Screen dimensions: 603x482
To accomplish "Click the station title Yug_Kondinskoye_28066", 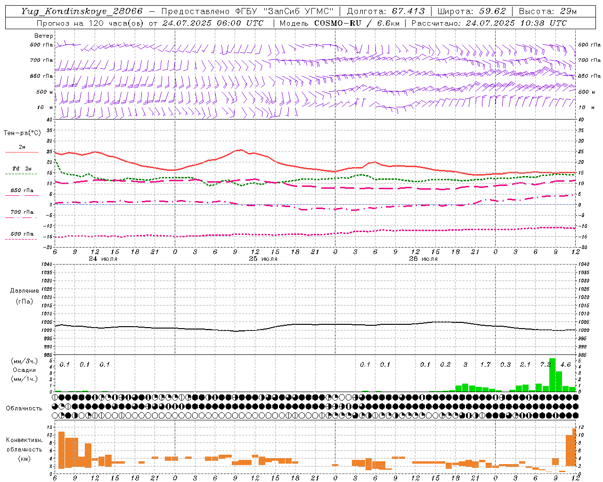I will click(x=81, y=11).
